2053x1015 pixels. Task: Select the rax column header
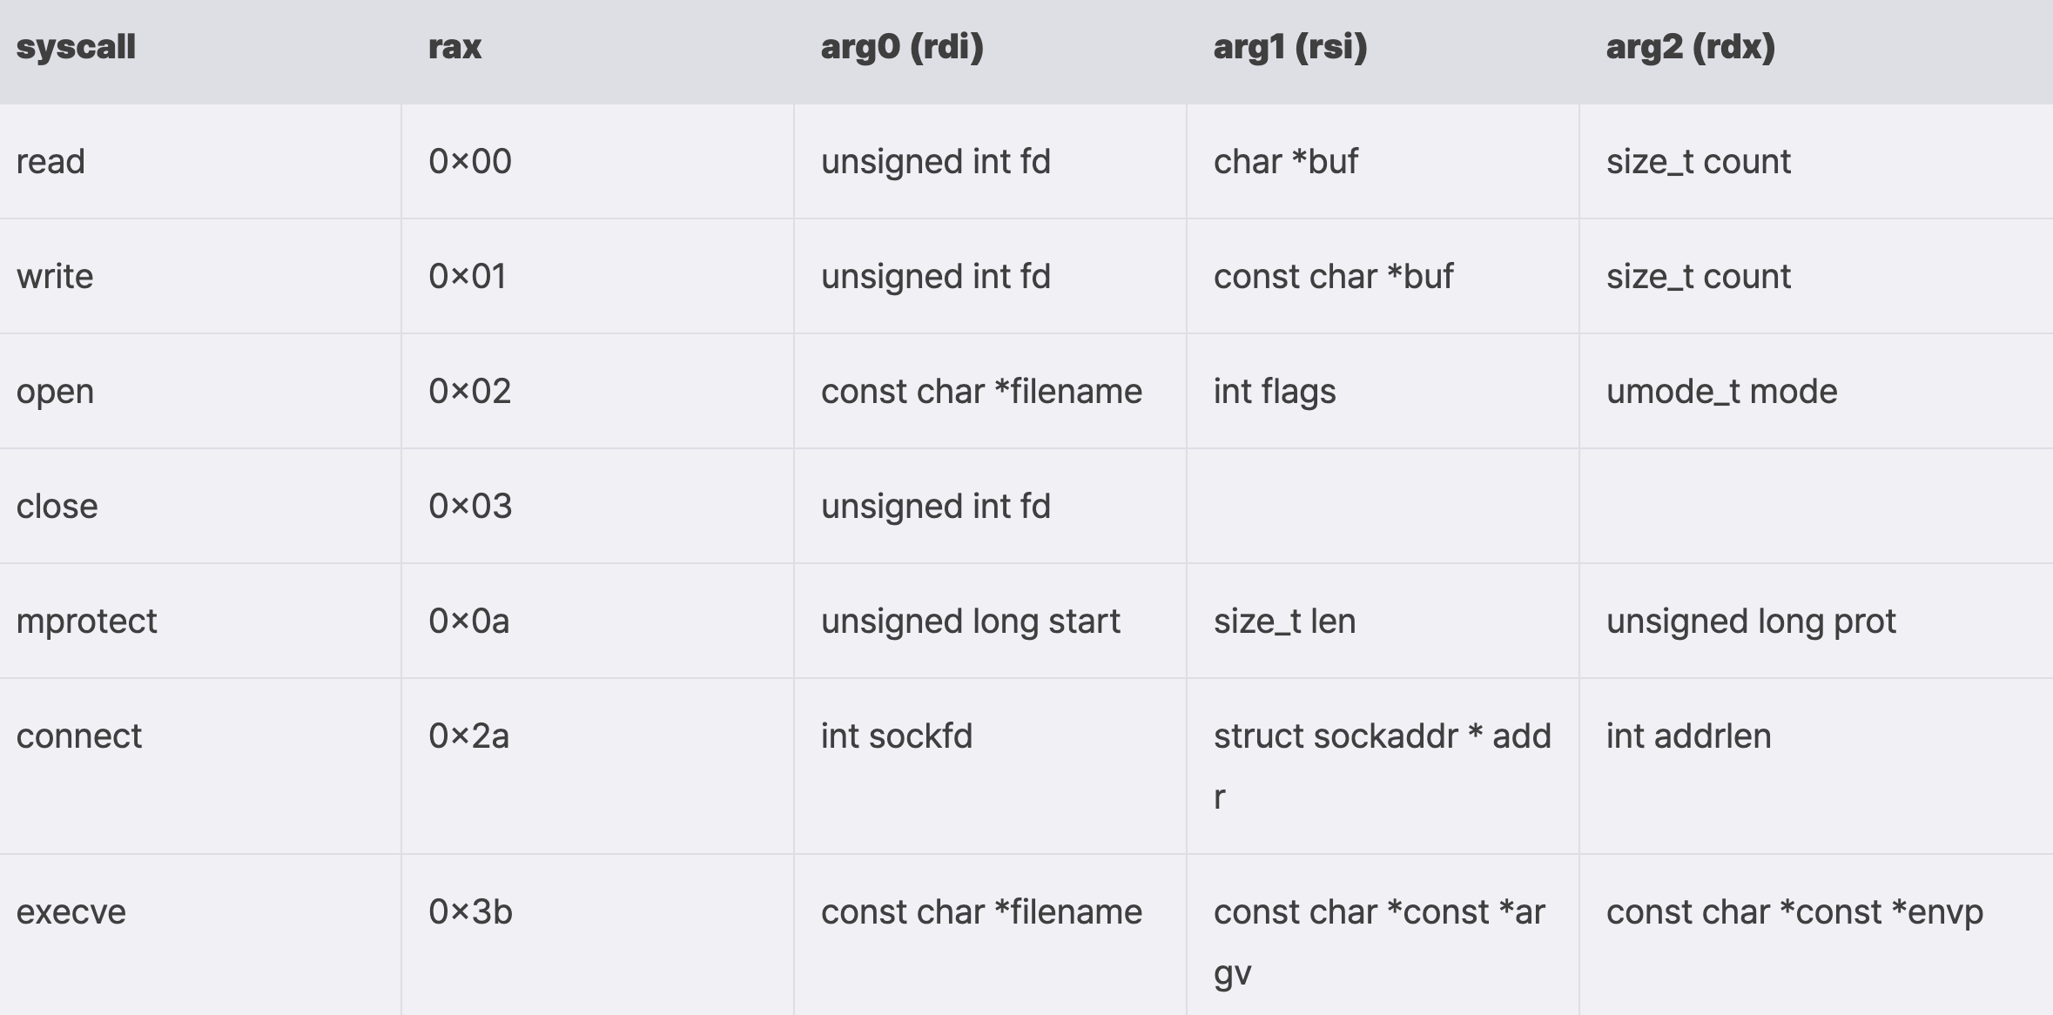pyautogui.click(x=454, y=47)
